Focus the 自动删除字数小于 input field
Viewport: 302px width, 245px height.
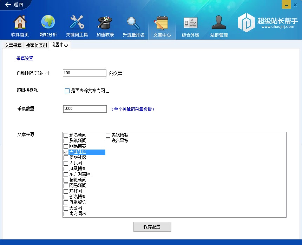[x=84, y=73]
